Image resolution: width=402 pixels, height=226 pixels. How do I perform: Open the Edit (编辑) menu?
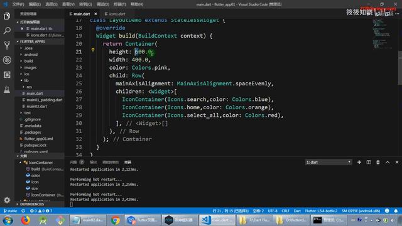[35, 4]
